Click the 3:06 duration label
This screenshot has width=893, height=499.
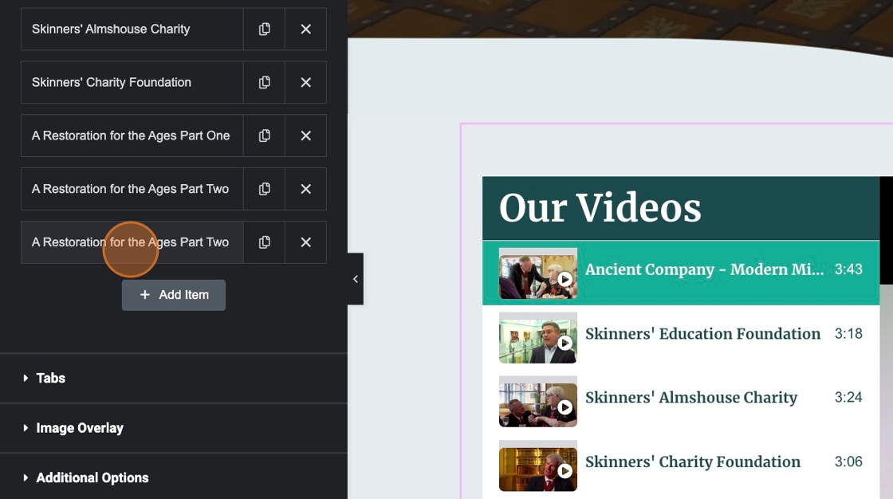point(848,462)
